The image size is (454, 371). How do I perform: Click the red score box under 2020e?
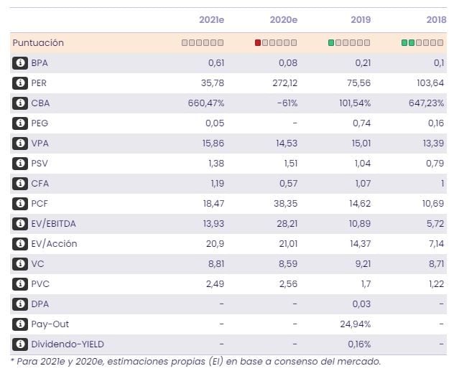(x=258, y=43)
